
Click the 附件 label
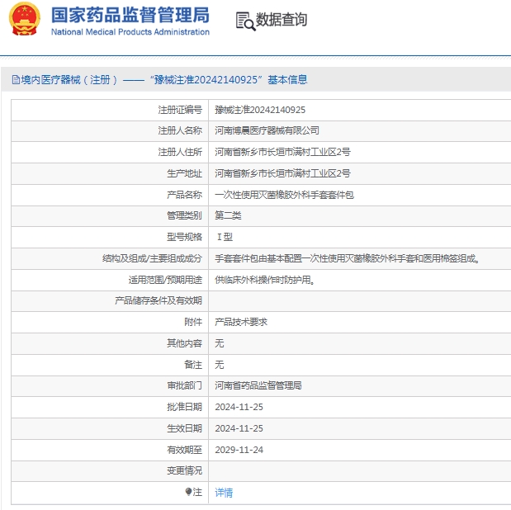(193, 322)
